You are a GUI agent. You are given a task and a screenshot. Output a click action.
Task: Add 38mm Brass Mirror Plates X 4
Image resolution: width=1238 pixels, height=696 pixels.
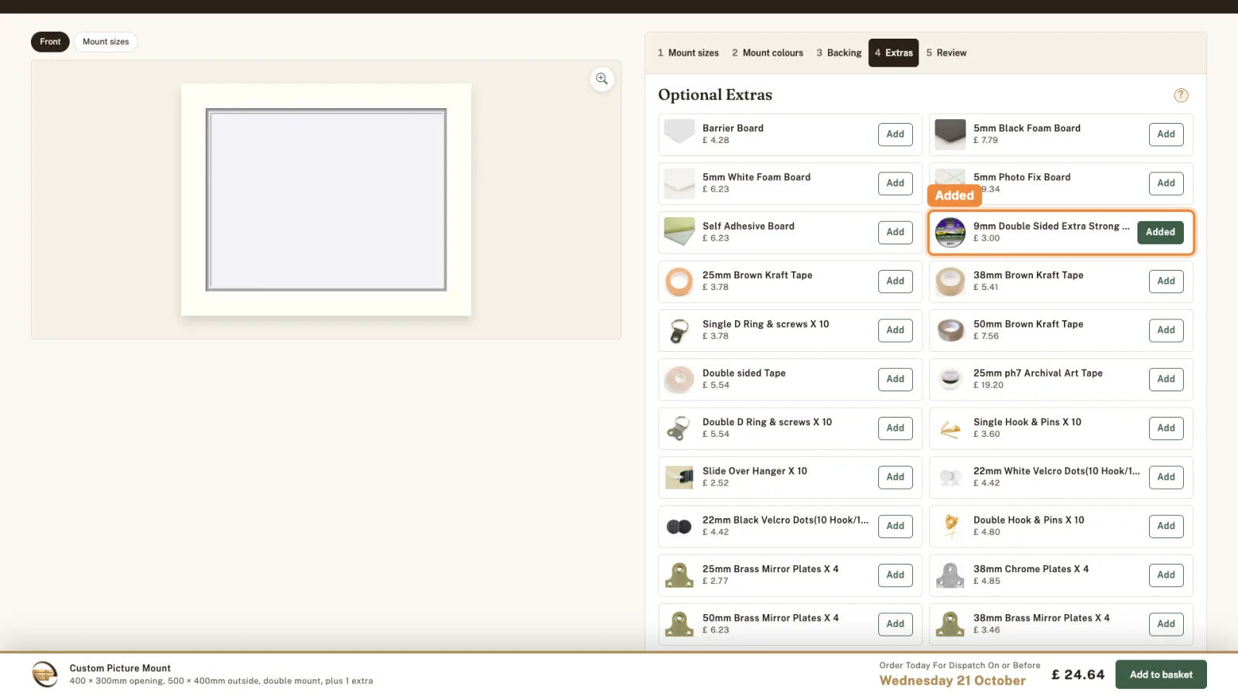(1166, 624)
